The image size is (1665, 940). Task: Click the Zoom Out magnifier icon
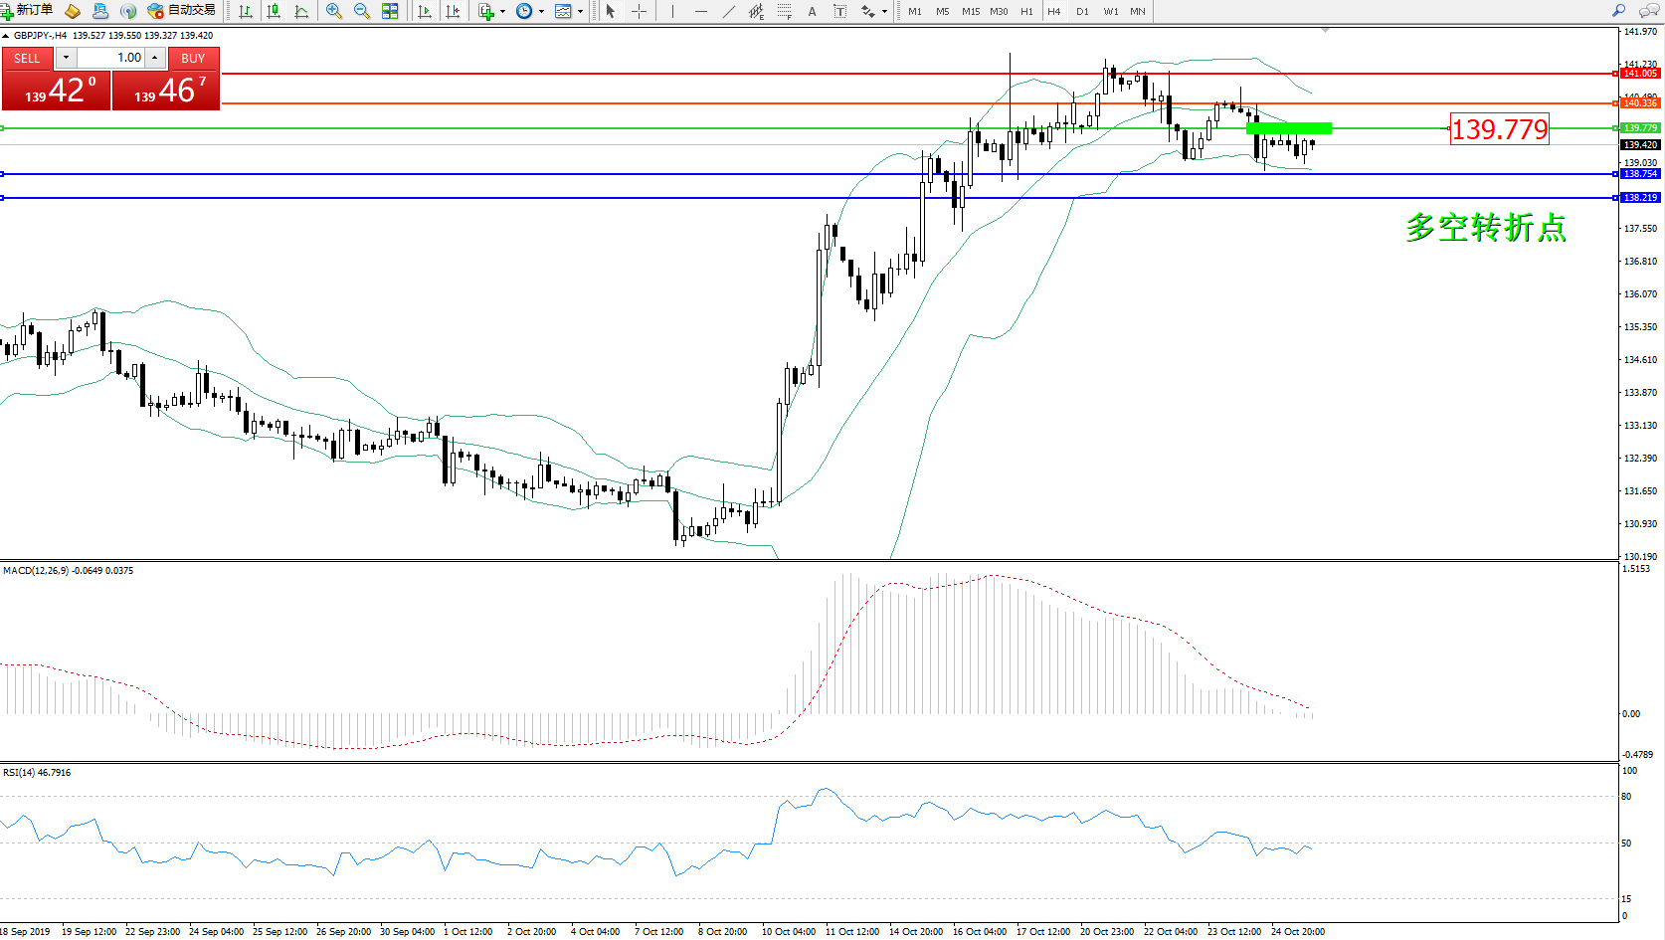click(x=362, y=11)
